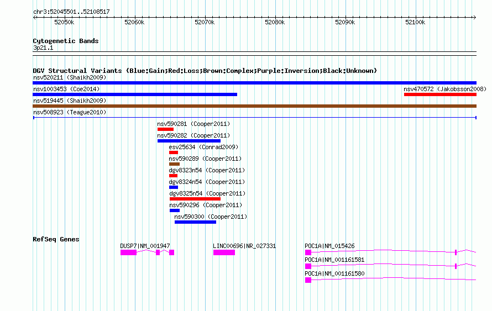Open POC1A|NM_001161580 transcript label
492x311 pixels.
point(335,273)
